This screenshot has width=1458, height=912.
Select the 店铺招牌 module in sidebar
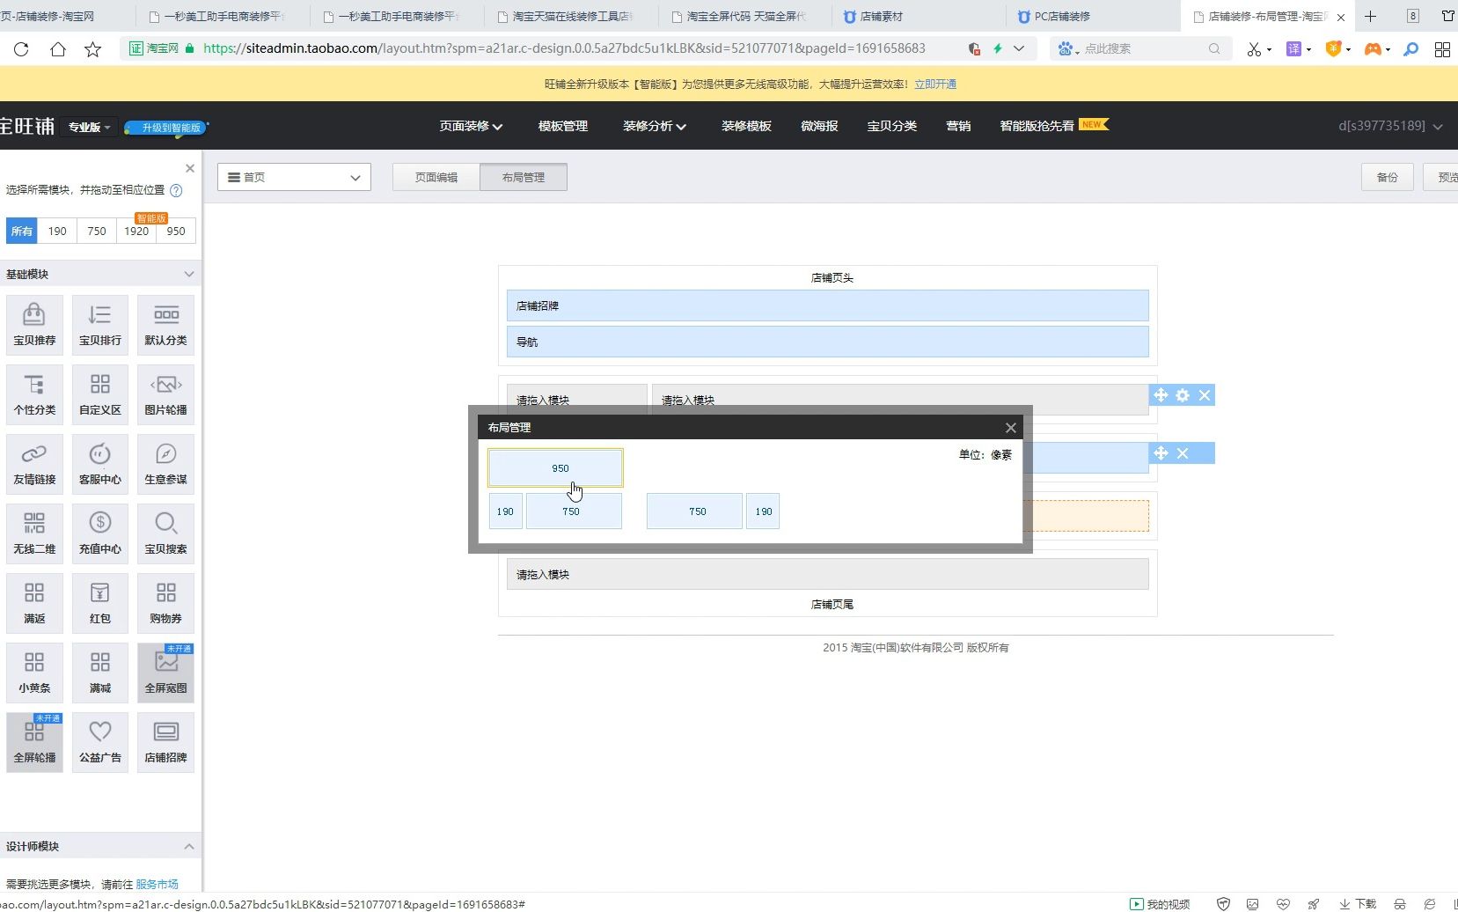pyautogui.click(x=165, y=742)
